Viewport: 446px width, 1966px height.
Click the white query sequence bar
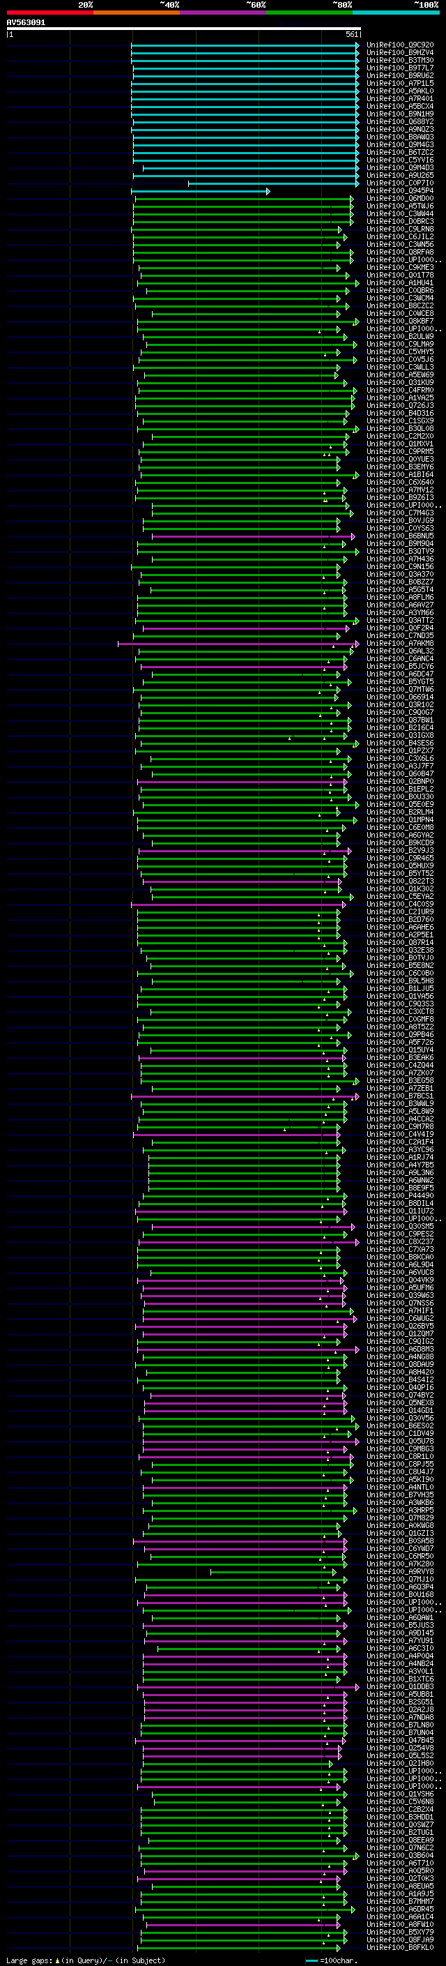point(184,28)
